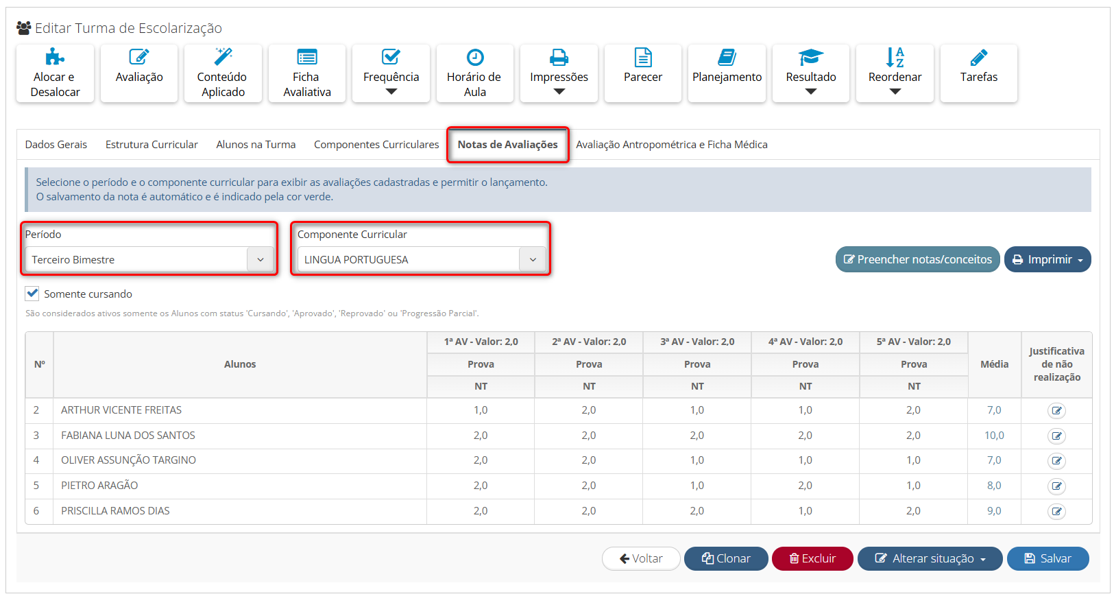
Task: Uncheck the Somente cursando checkbox
Action: [32, 294]
